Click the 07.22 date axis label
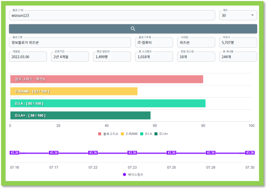This screenshot has height=189, width=267. point(93,167)
